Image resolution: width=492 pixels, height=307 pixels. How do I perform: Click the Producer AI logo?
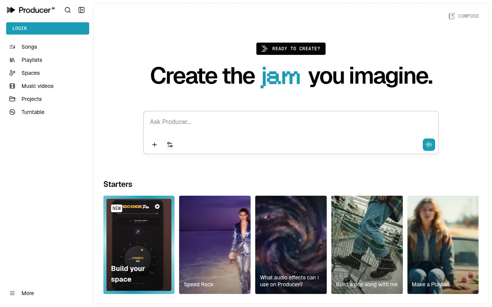(31, 10)
